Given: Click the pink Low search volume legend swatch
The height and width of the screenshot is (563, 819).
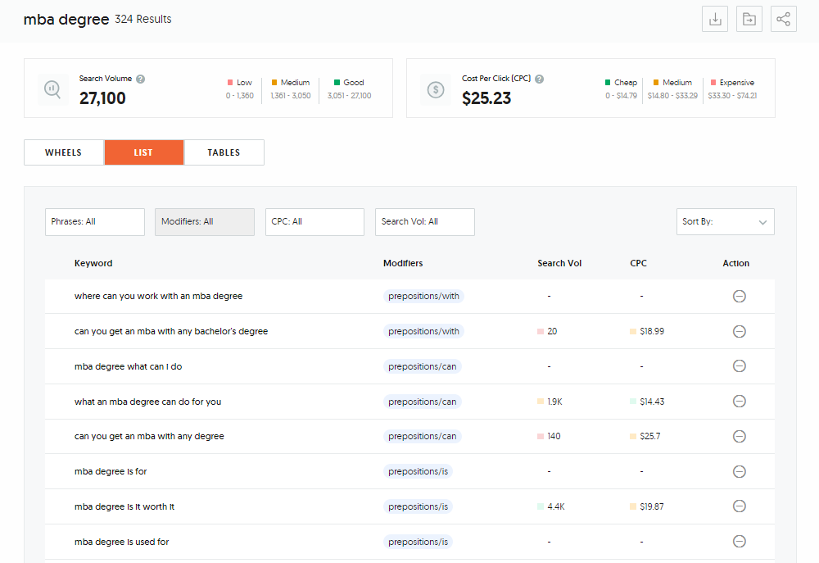Looking at the screenshot, I should (230, 83).
